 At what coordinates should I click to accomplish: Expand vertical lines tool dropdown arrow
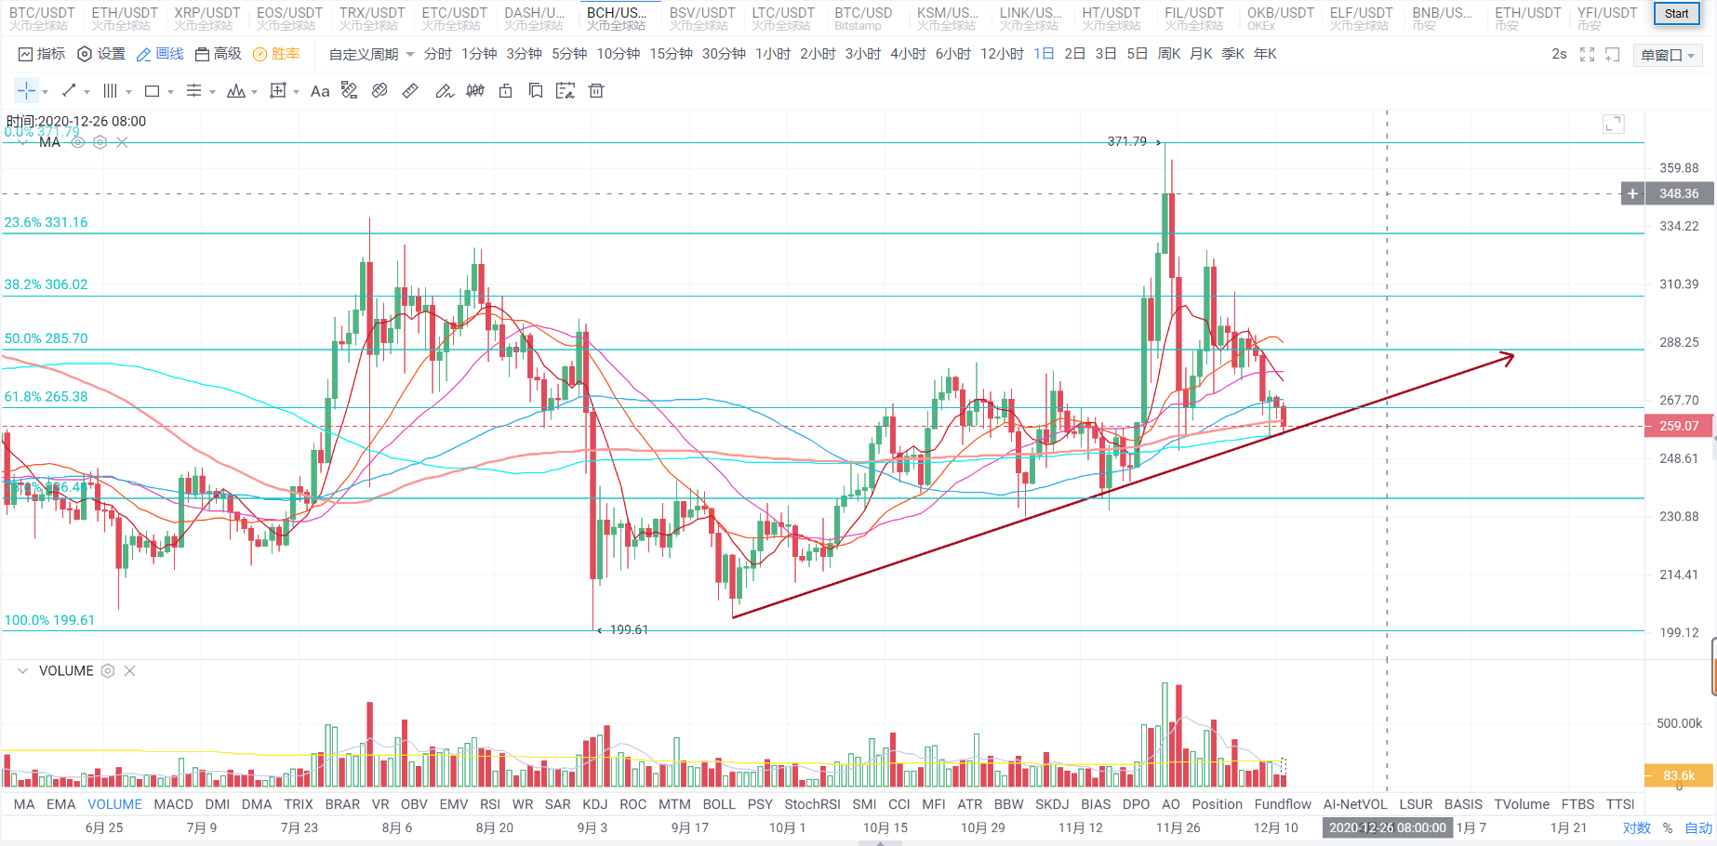pos(128,92)
